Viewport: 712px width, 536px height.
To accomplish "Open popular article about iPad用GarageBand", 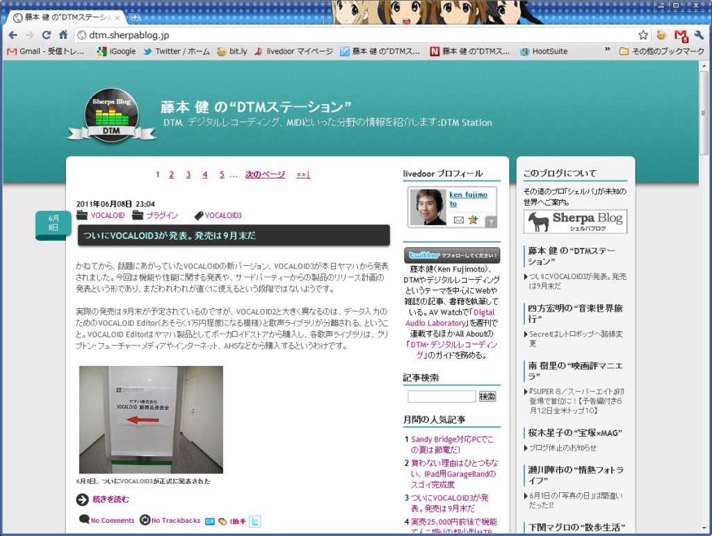I will pyautogui.click(x=454, y=474).
